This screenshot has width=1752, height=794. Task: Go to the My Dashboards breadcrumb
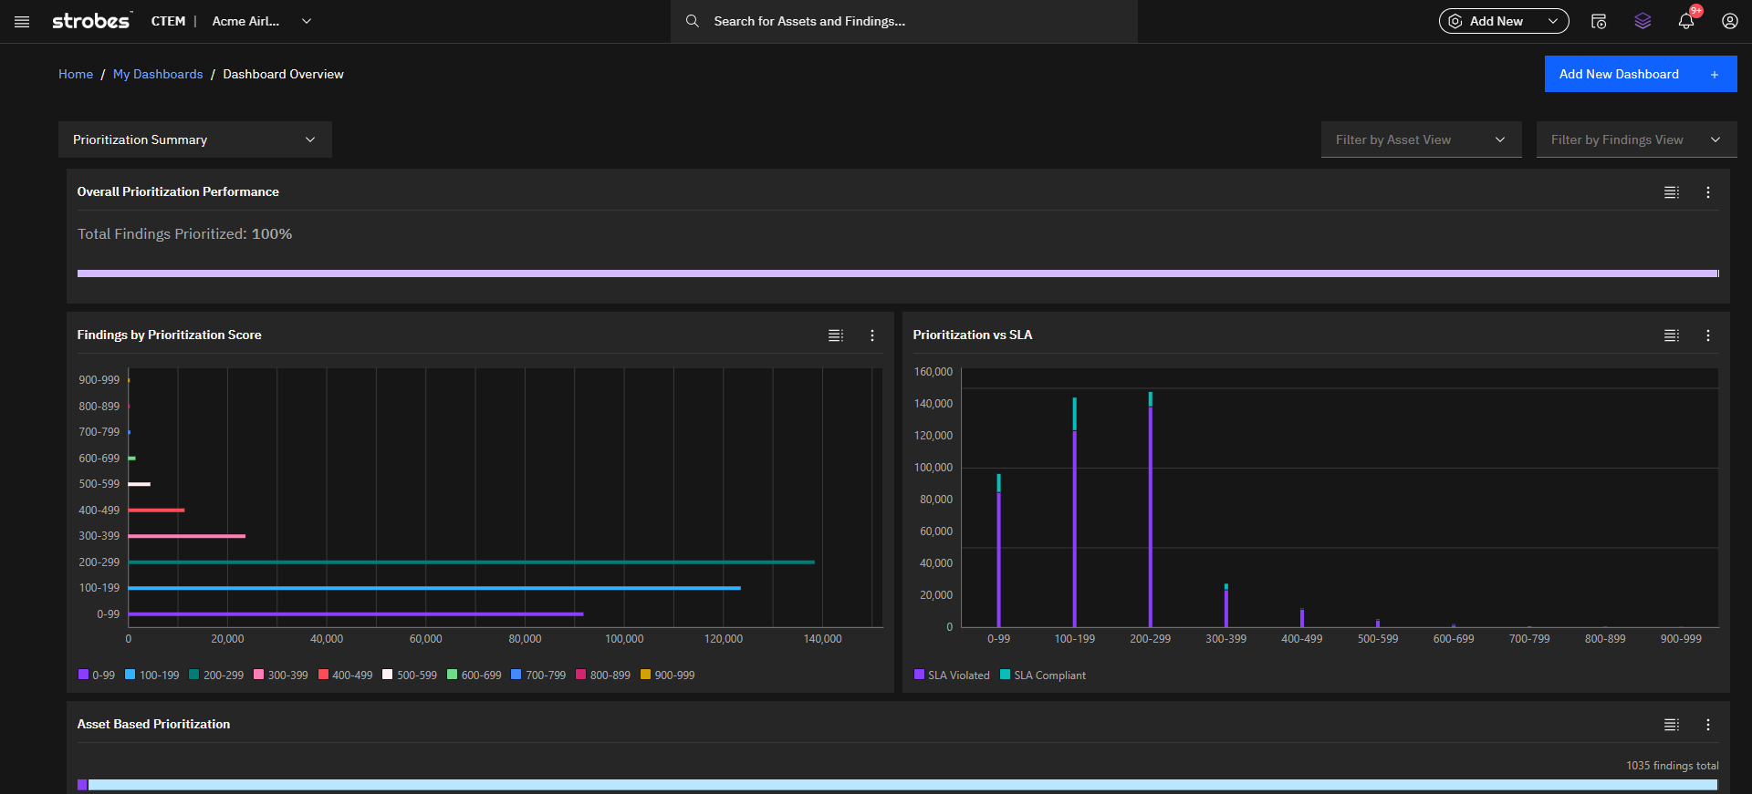(x=158, y=74)
